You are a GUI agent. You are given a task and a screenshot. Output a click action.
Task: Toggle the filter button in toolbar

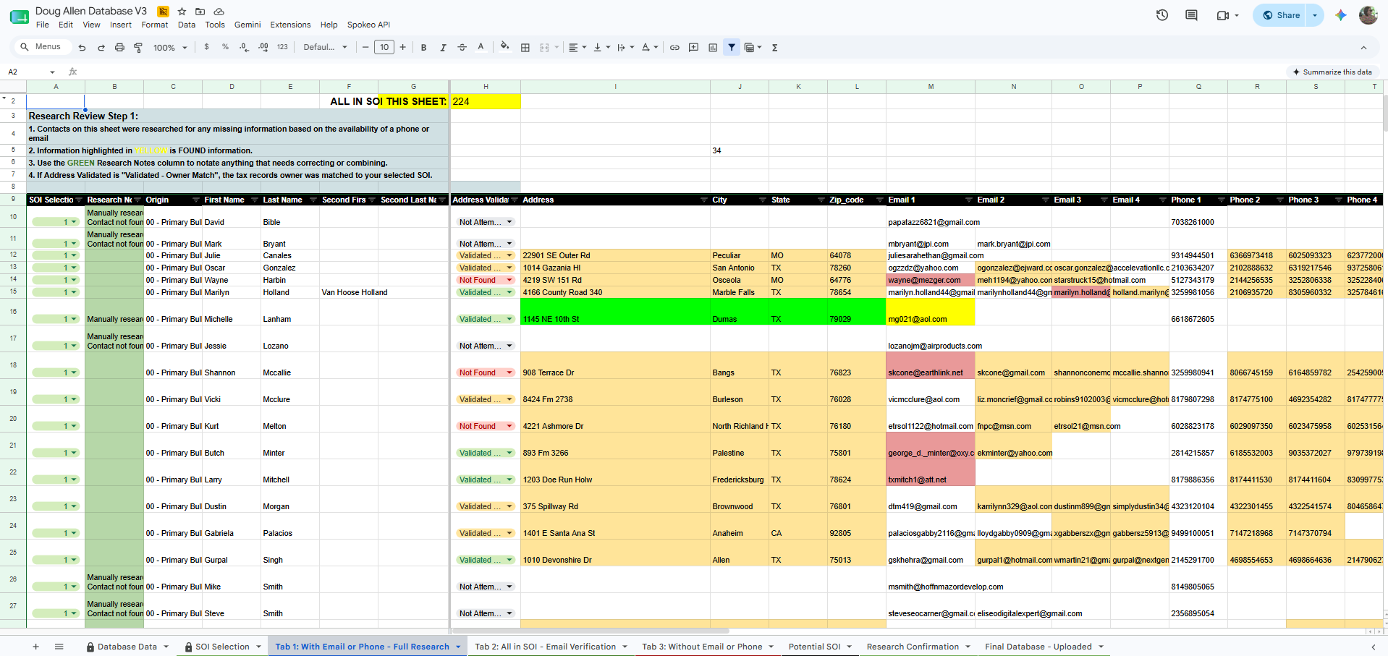click(732, 48)
